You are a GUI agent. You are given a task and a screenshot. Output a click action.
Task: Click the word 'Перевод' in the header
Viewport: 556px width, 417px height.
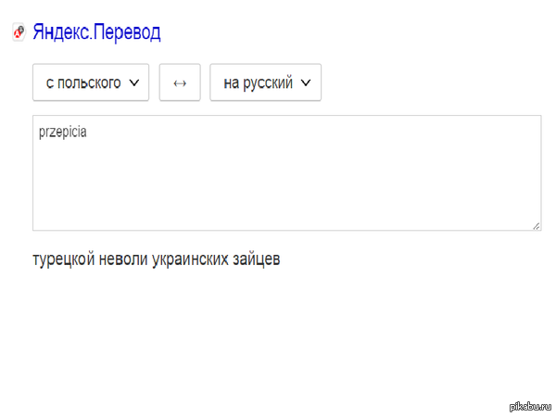129,32
